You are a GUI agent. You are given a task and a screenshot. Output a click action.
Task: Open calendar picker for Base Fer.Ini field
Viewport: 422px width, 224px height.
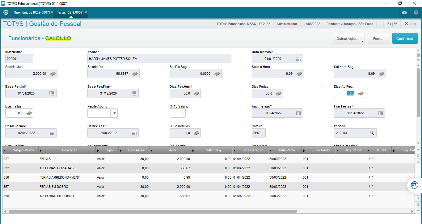click(52, 93)
